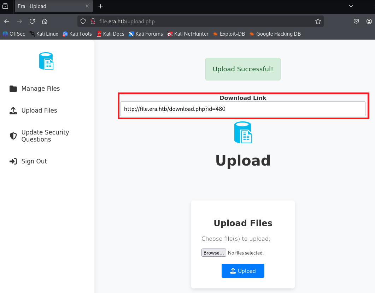Bookmark this page with the star icon
This screenshot has height=293, width=375.
point(318,21)
